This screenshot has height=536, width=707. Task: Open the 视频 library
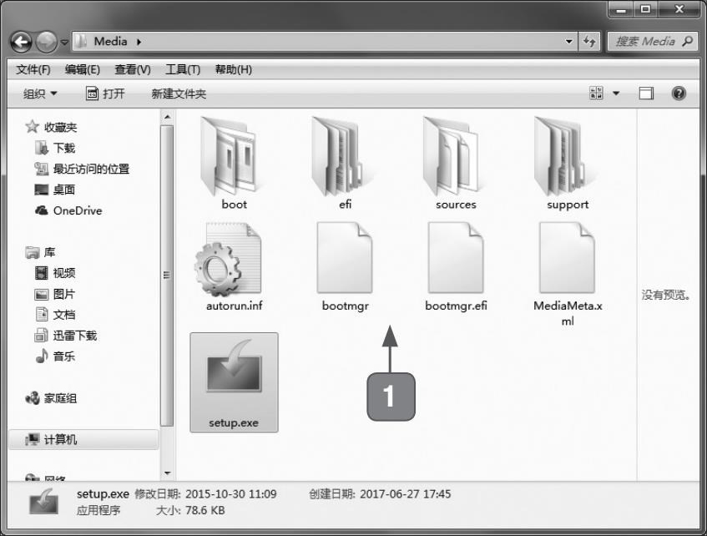click(54, 273)
